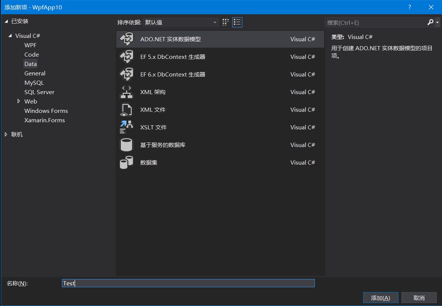Choose the XML 架构 template text

tap(153, 92)
